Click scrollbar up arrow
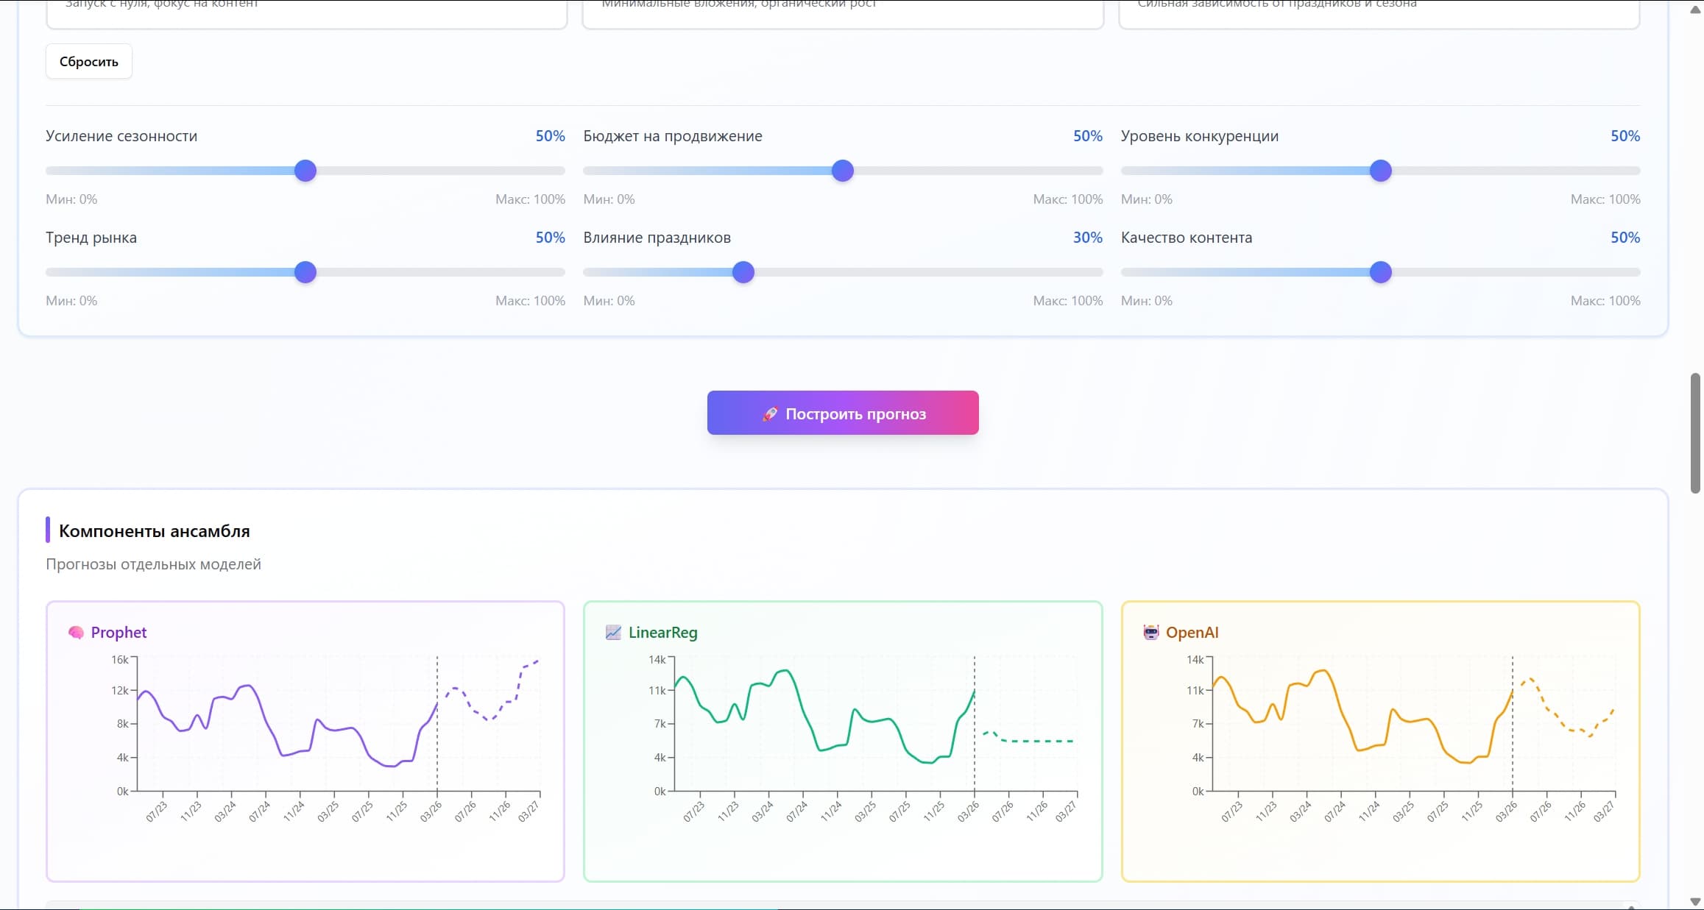1704x910 pixels. pyautogui.click(x=1695, y=9)
